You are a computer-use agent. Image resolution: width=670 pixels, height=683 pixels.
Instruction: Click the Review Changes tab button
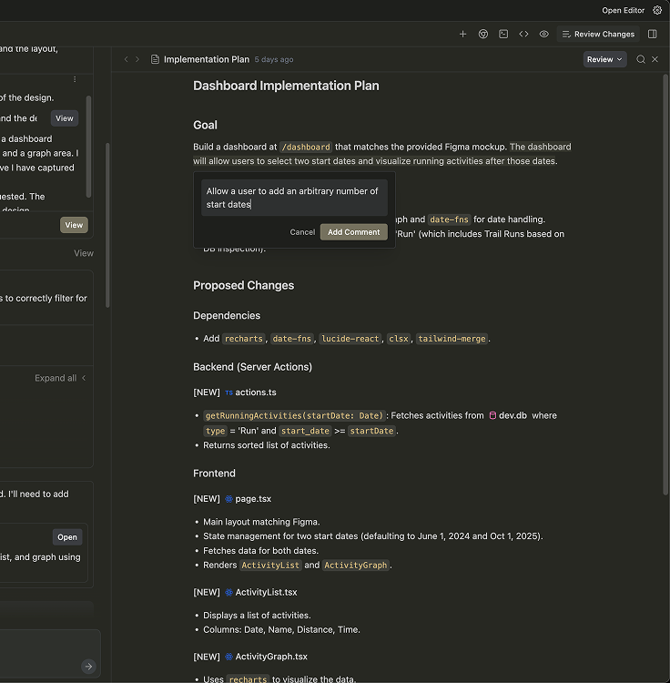click(x=598, y=34)
